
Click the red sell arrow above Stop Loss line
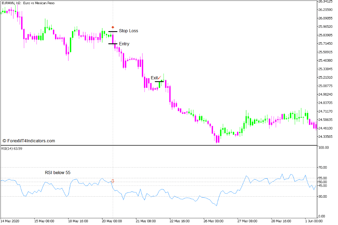tap(113, 27)
